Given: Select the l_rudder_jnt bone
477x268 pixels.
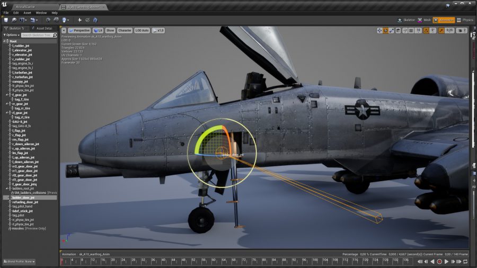Looking at the screenshot, I should pyautogui.click(x=21, y=46).
